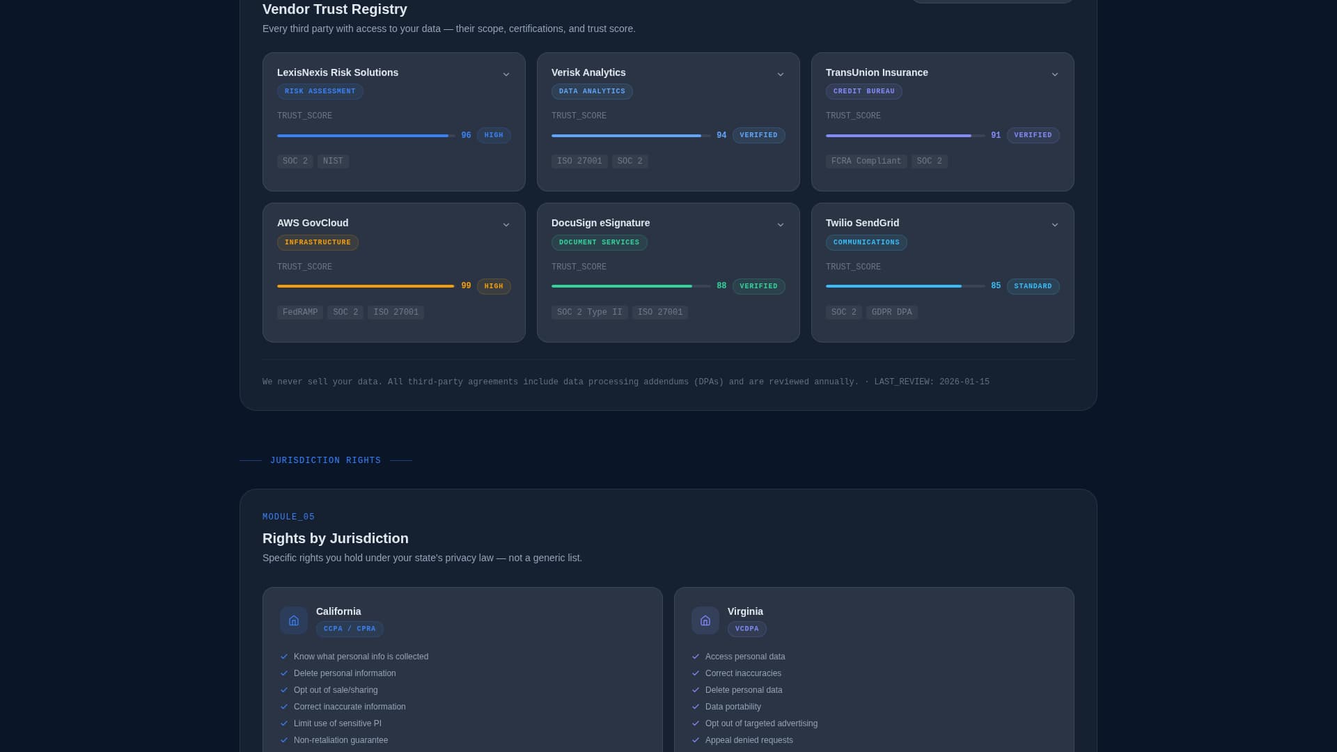This screenshot has width=1337, height=752.
Task: Click the VERIFIED badge on Verisk Analytics
Action: click(758, 135)
